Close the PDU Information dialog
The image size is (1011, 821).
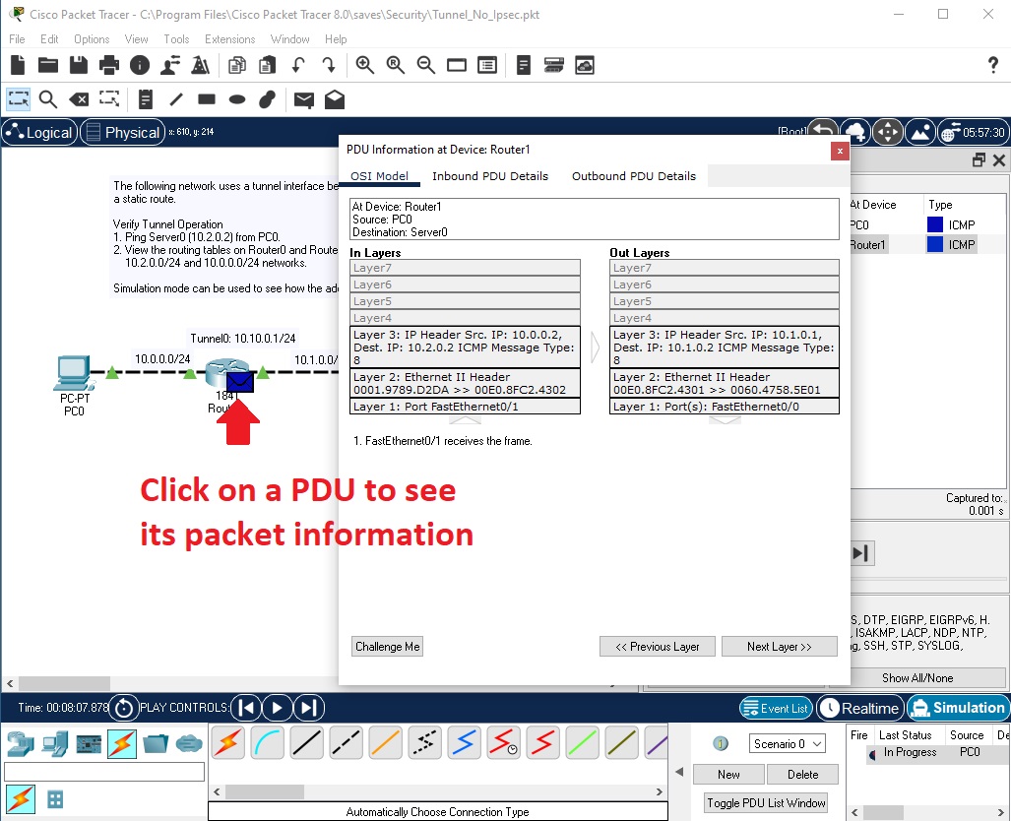[x=840, y=151]
